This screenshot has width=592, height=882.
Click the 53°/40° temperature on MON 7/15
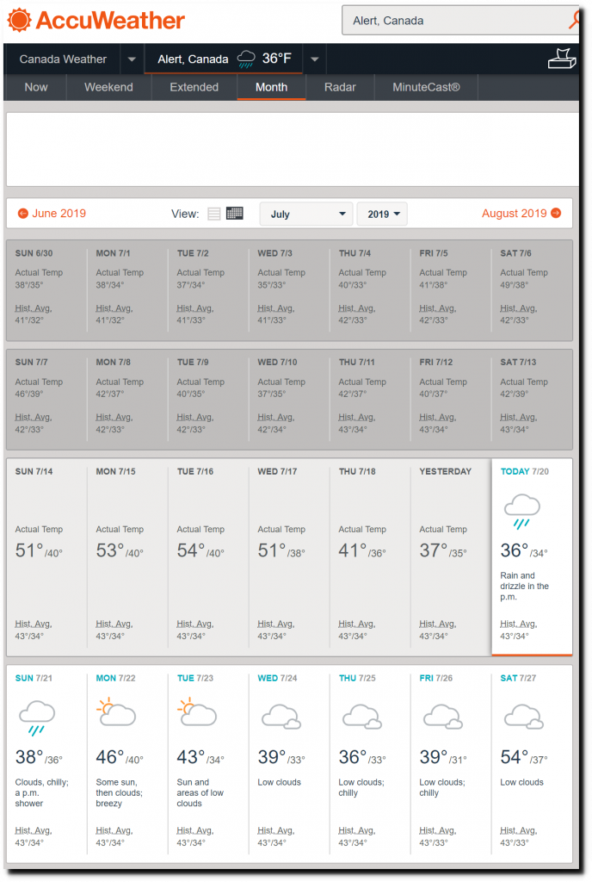pos(120,550)
